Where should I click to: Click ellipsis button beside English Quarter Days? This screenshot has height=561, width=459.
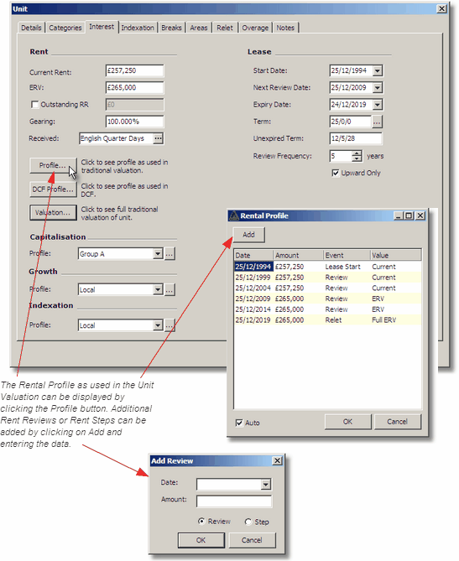click(158, 138)
